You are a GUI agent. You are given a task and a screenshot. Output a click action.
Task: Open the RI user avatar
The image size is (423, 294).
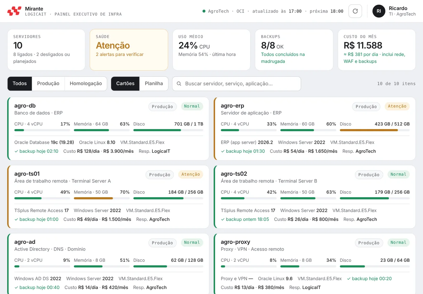tap(379, 11)
